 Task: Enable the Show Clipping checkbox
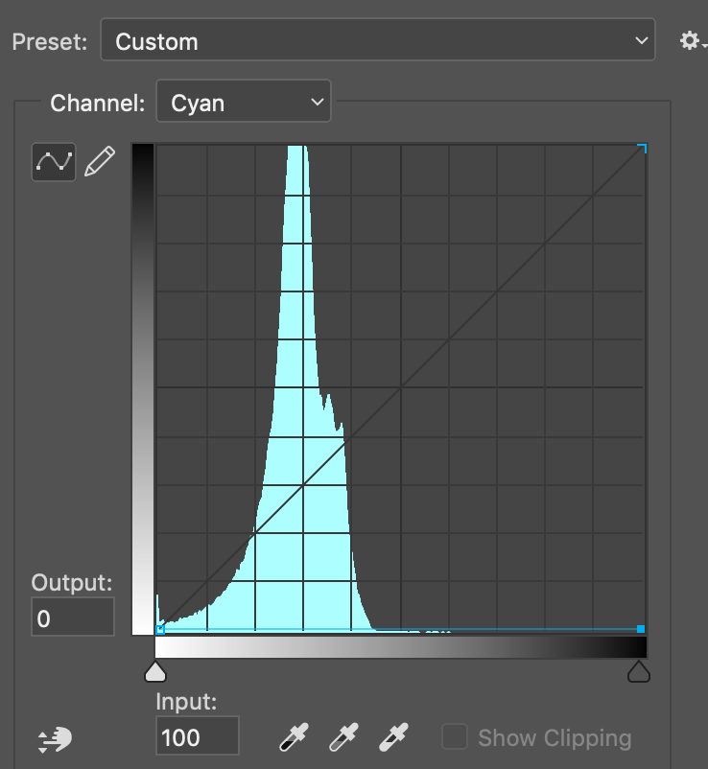pyautogui.click(x=455, y=736)
